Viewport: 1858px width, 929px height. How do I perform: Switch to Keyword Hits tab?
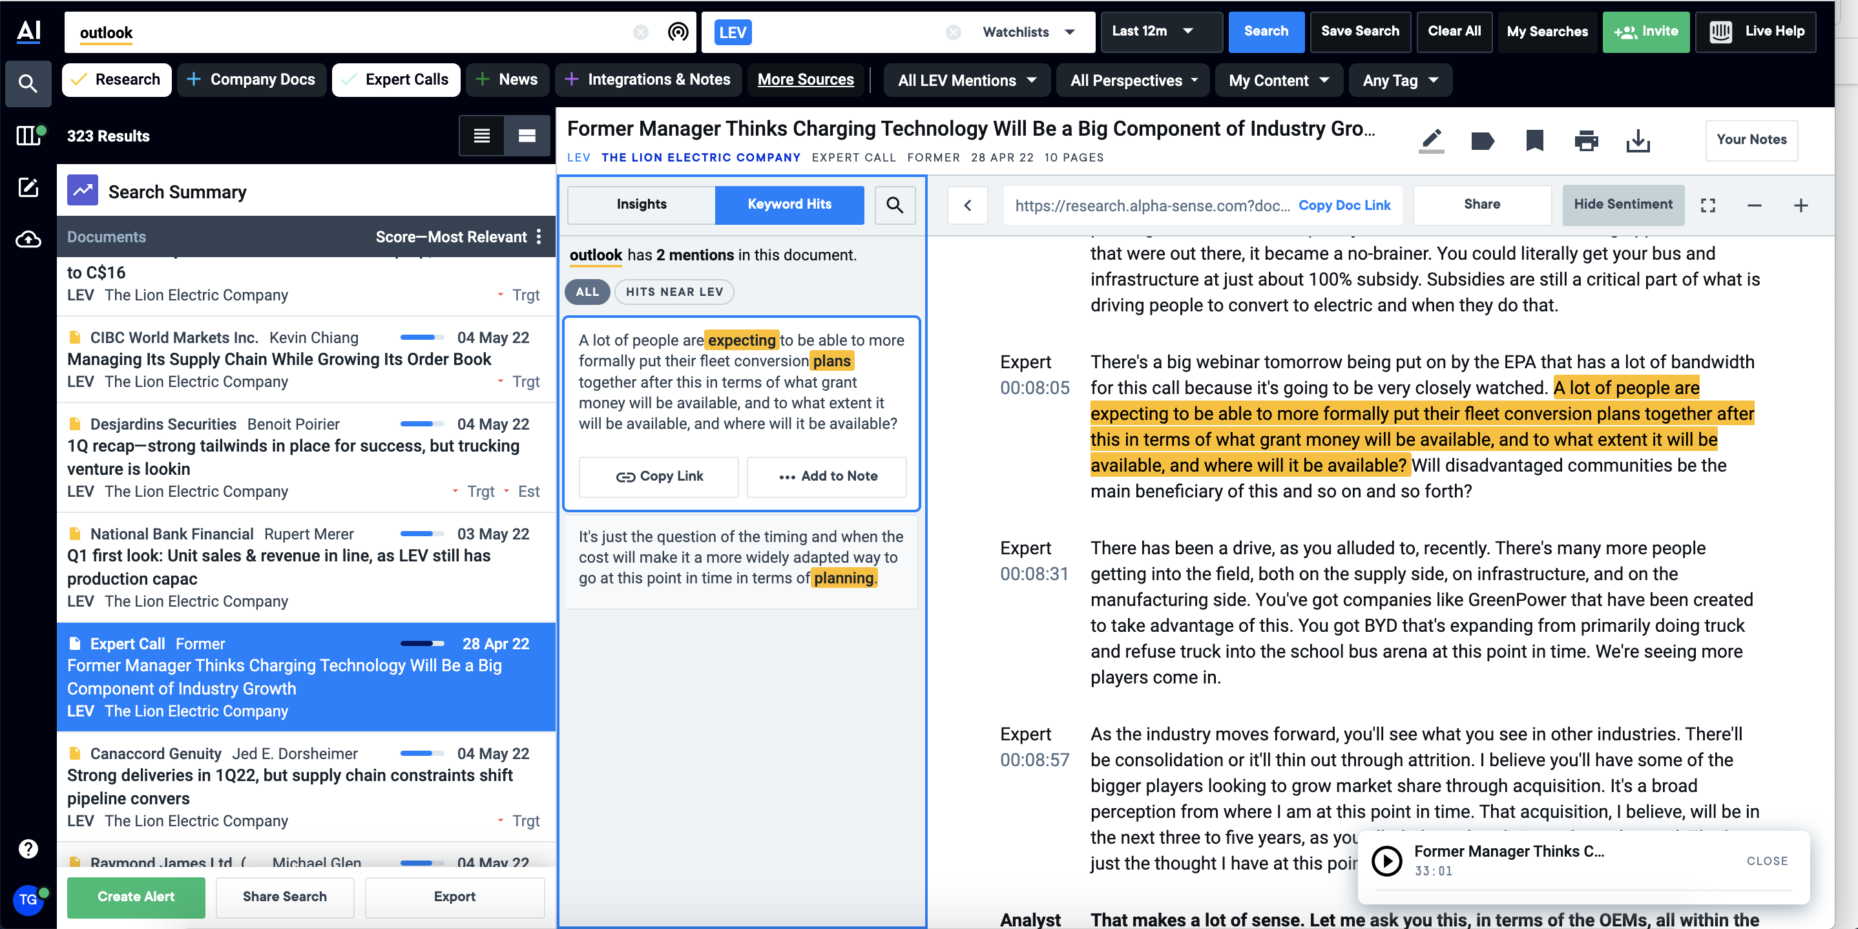point(789,205)
